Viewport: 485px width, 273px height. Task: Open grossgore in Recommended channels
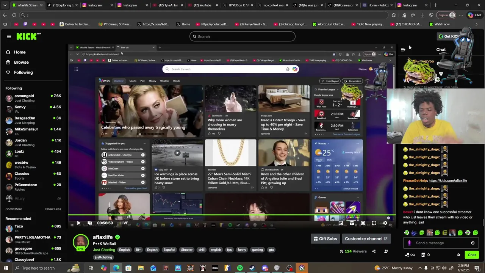(33, 251)
